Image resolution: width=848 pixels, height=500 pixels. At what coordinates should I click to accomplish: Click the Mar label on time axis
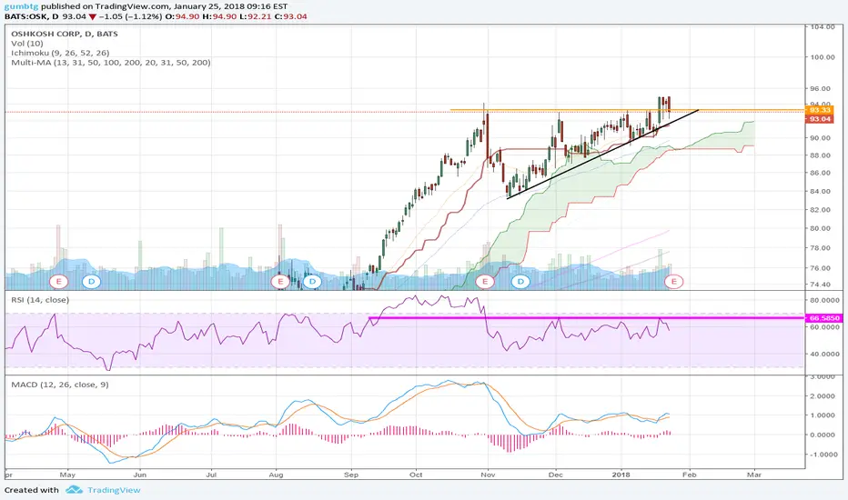754,475
